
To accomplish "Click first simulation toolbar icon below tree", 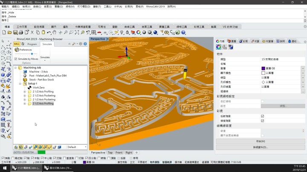I will pyautogui.click(x=16, y=147).
